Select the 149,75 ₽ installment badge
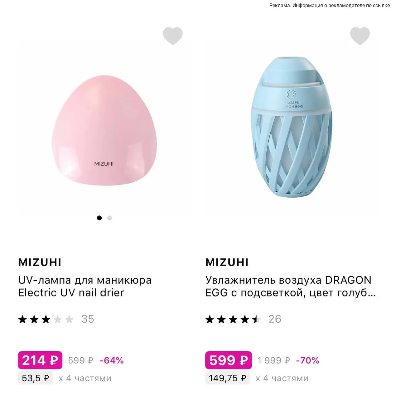This screenshot has width=396, height=410. 228,378
